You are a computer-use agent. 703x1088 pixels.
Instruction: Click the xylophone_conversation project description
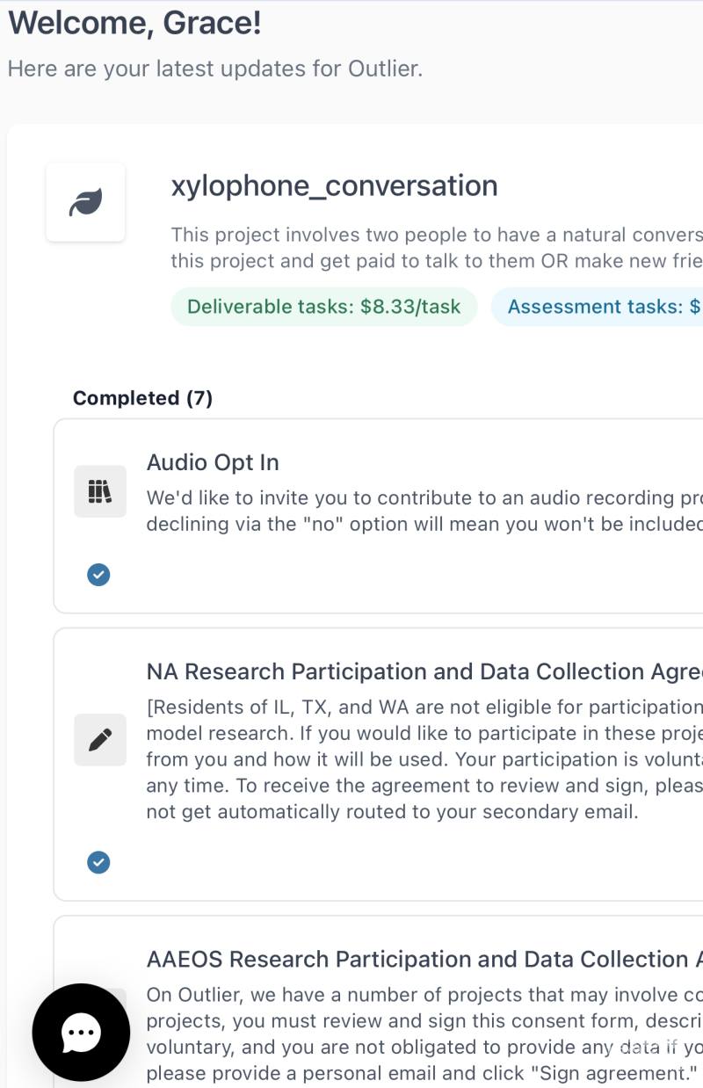436,248
